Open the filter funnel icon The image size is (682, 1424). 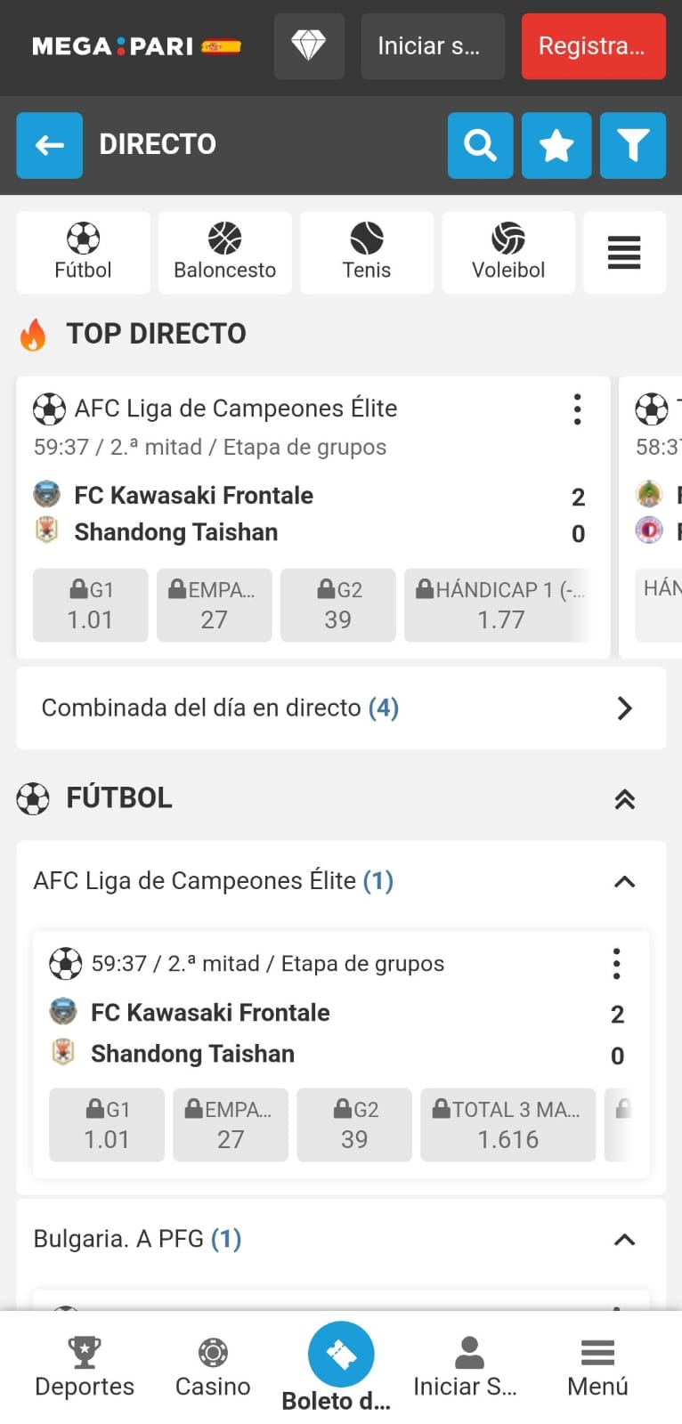point(632,145)
